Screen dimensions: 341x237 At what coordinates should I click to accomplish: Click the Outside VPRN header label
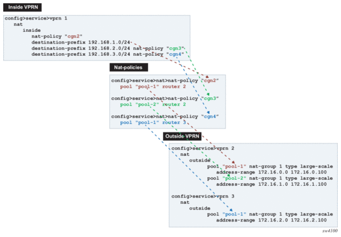[x=183, y=136]
